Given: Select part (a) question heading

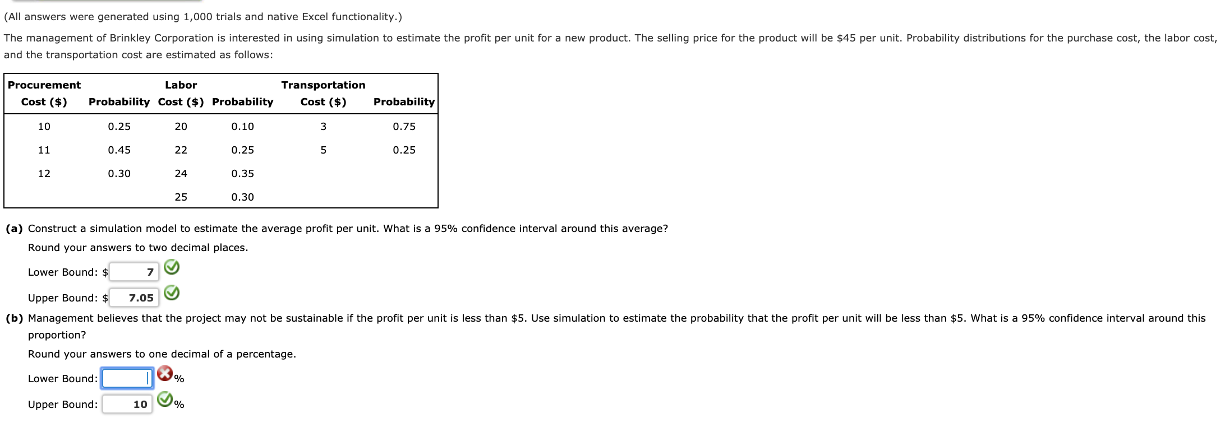Looking at the screenshot, I should (x=14, y=228).
